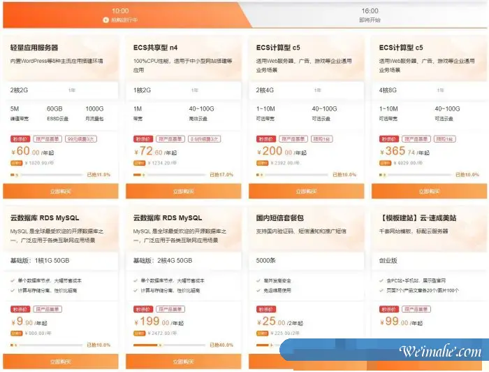Viewport: 489px width, 372px height.
Task: Click the progress bar on RDS MySQL 1核1G card
Action: [46, 345]
